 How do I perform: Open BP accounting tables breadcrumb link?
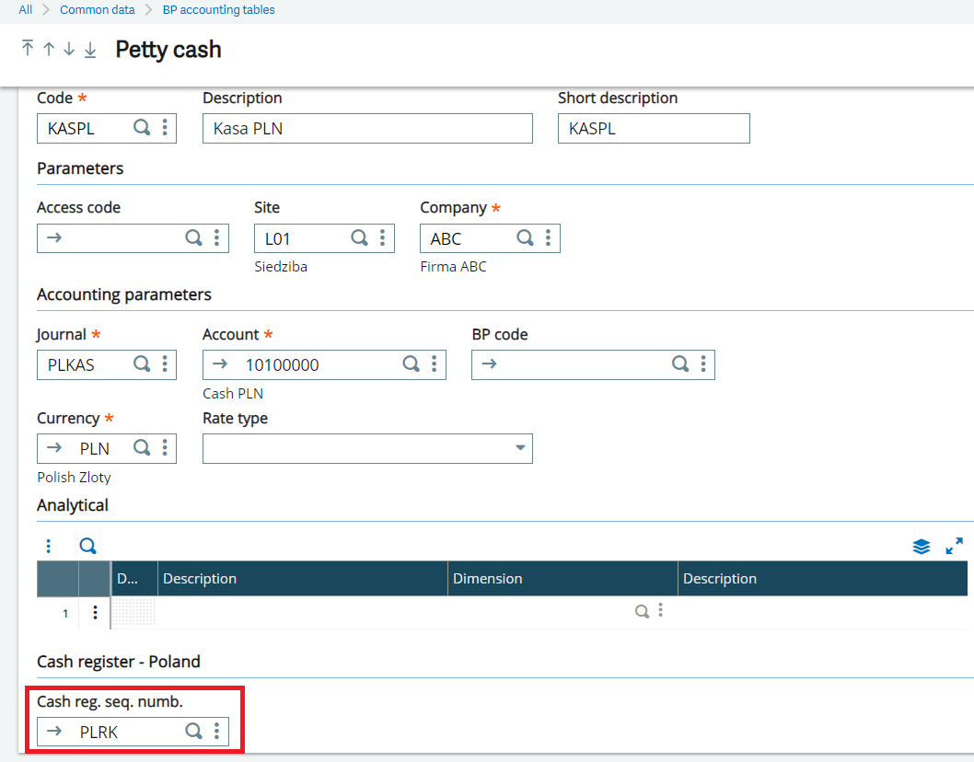[x=218, y=10]
